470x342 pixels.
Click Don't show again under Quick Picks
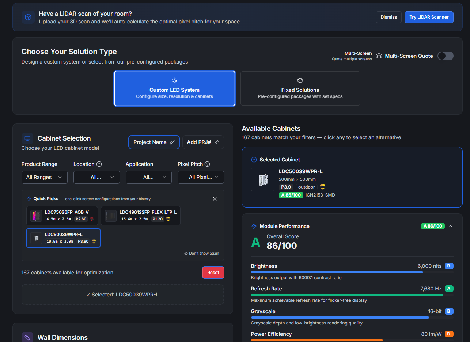tap(201, 253)
